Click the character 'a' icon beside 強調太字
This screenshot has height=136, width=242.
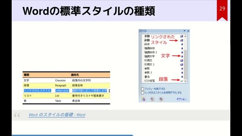click(x=182, y=56)
